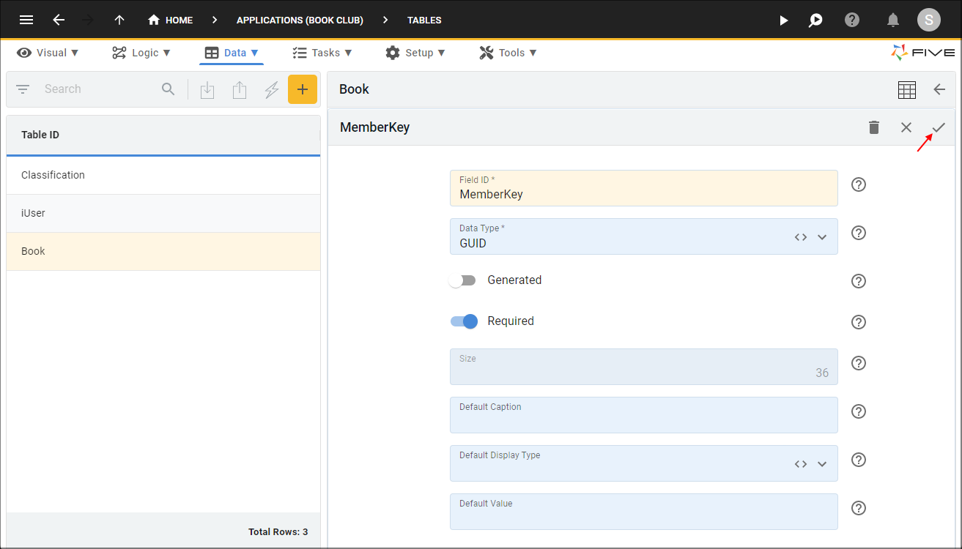
Task: Click into the Search tables field
Action: [99, 89]
